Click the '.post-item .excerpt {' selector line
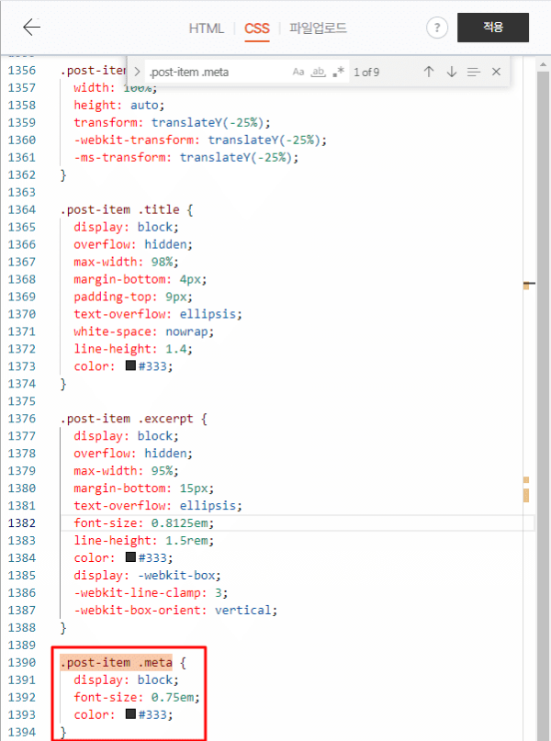 tap(134, 418)
